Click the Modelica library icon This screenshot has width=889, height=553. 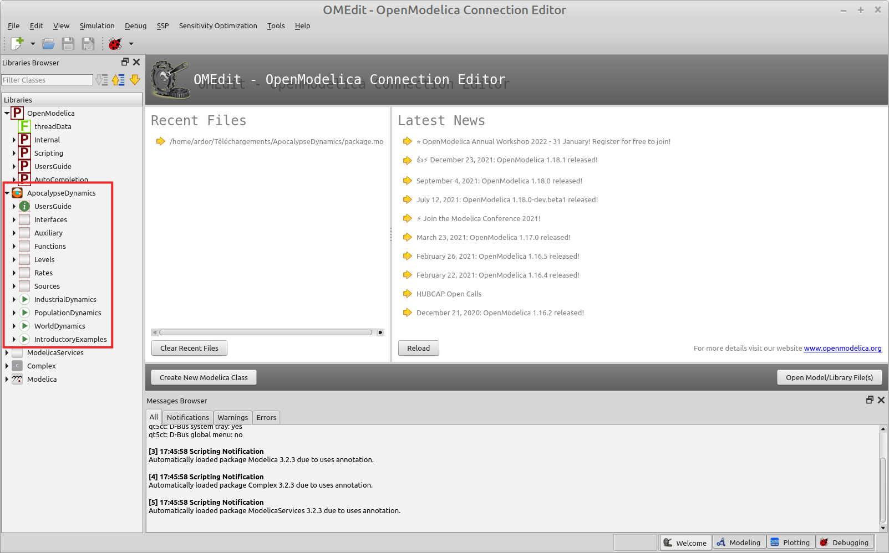pos(17,379)
